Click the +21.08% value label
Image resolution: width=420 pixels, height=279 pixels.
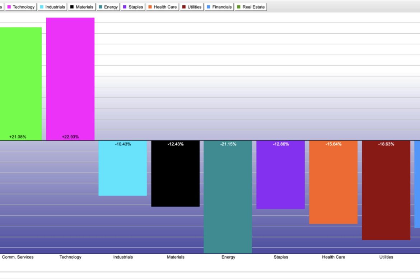[x=18, y=137]
